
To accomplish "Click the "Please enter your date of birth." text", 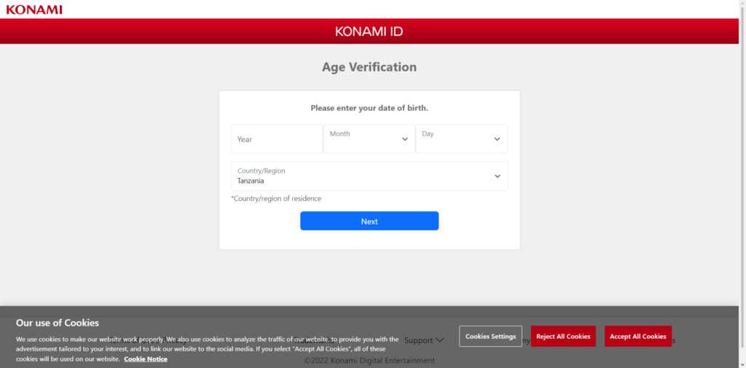I will point(369,108).
